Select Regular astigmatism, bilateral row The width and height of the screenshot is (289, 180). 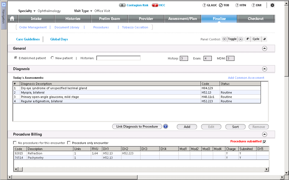tap(137, 101)
